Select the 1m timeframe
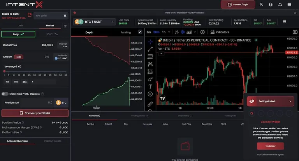 click(149, 32)
